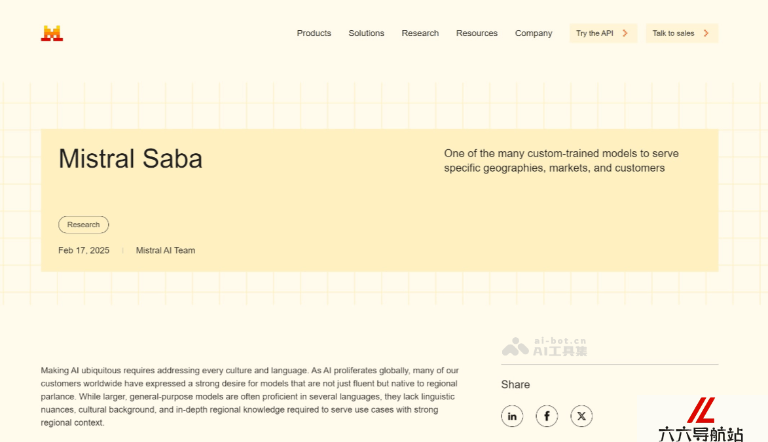Click the red 六六导航站 logo
Viewport: 768px width, 442px height.
[701, 420]
